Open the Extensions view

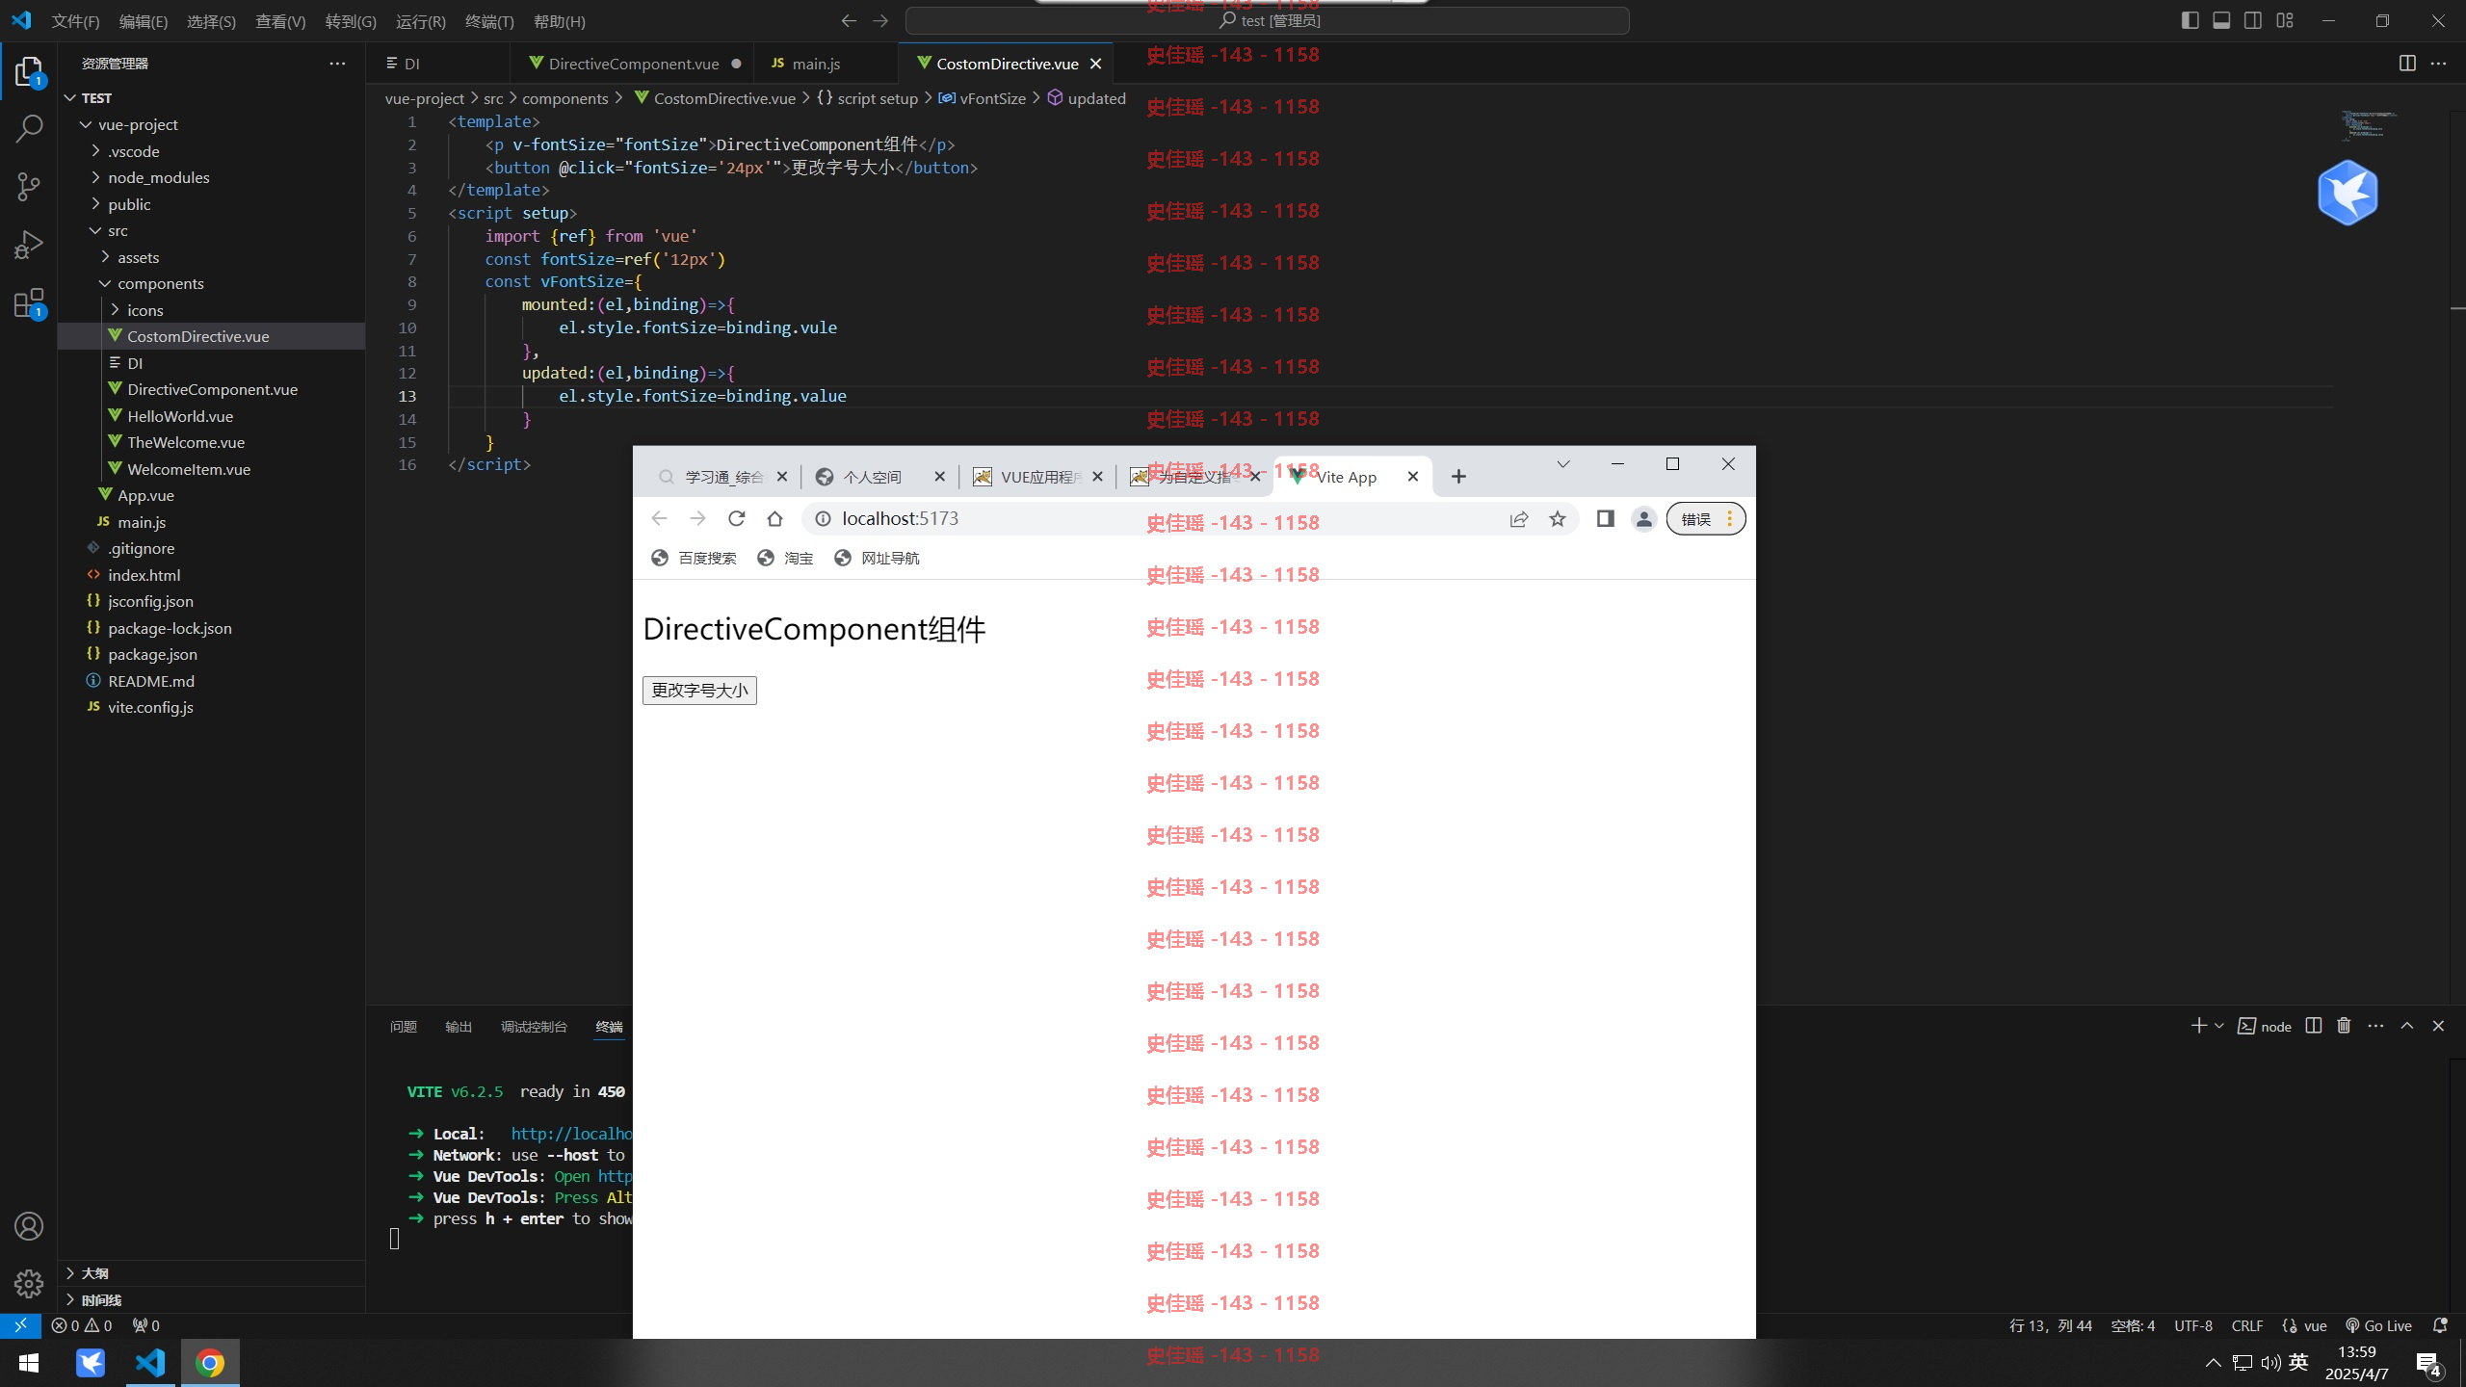tap(29, 302)
